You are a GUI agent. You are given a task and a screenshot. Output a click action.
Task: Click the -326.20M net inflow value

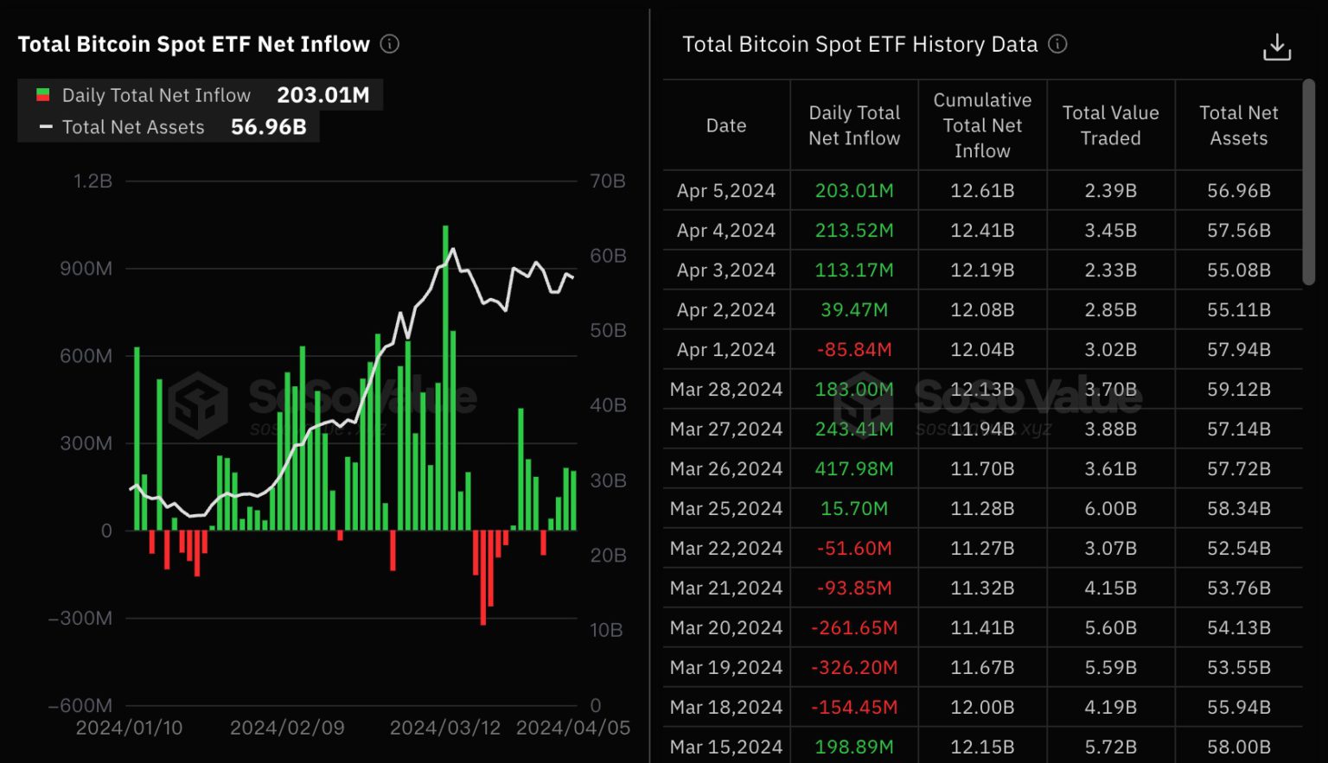854,668
